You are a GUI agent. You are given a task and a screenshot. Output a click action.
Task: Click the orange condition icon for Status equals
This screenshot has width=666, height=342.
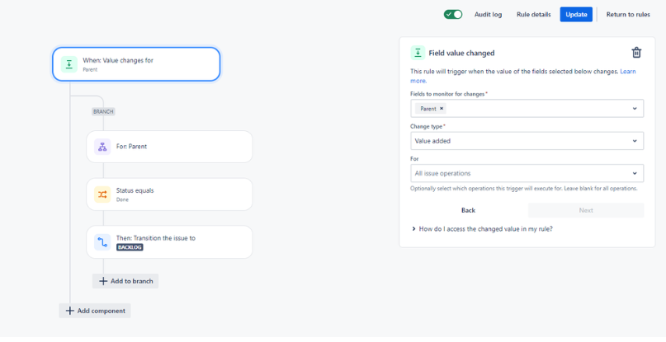point(102,194)
